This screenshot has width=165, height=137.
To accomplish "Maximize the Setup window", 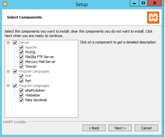I will pos(143,3).
